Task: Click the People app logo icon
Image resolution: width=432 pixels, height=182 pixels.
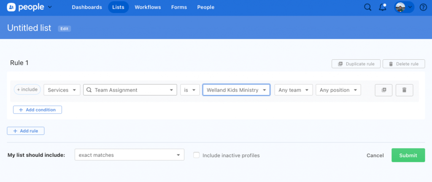Action: coord(11,7)
